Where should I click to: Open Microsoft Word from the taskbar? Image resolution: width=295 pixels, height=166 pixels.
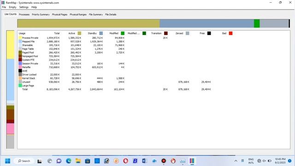point(145,161)
